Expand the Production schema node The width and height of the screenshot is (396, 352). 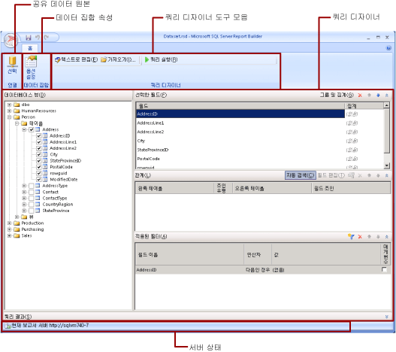9,223
